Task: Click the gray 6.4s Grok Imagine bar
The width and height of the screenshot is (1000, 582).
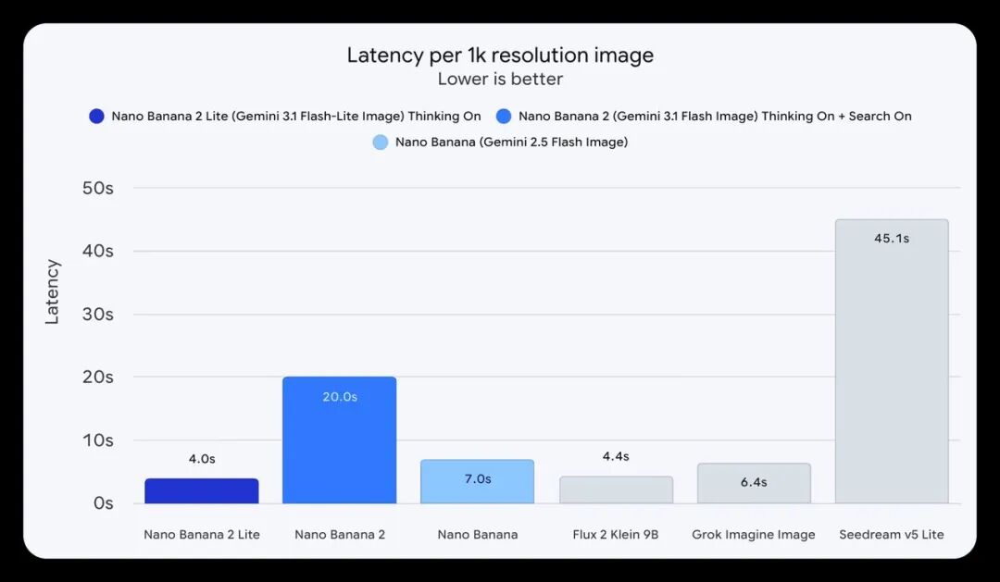Action: point(754,483)
